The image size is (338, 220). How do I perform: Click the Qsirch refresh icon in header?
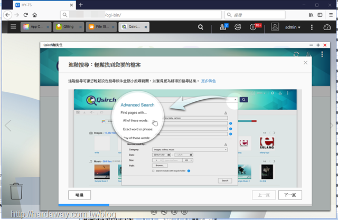[296, 54]
